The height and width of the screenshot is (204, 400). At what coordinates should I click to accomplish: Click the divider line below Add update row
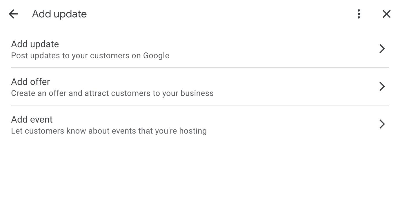coord(200,68)
